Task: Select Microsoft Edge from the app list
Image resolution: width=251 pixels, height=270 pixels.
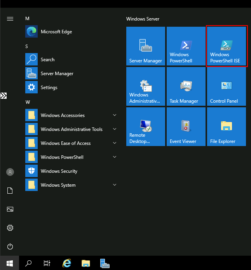Action: [x=56, y=32]
